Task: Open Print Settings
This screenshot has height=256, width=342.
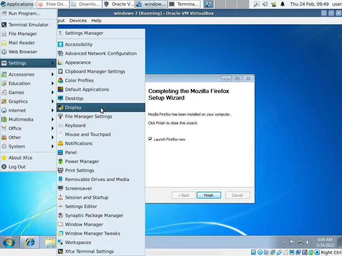Action: tap(101, 170)
